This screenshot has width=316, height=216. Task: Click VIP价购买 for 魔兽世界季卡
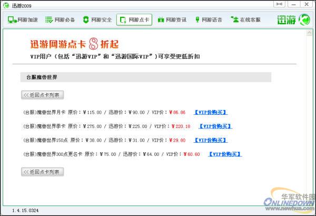[x=215, y=126]
